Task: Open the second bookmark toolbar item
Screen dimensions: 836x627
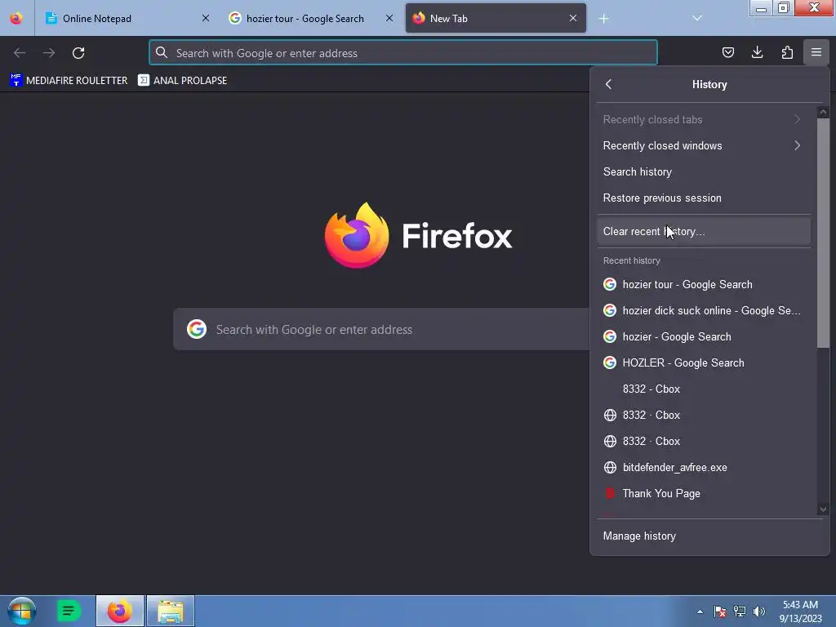Action: pos(182,81)
